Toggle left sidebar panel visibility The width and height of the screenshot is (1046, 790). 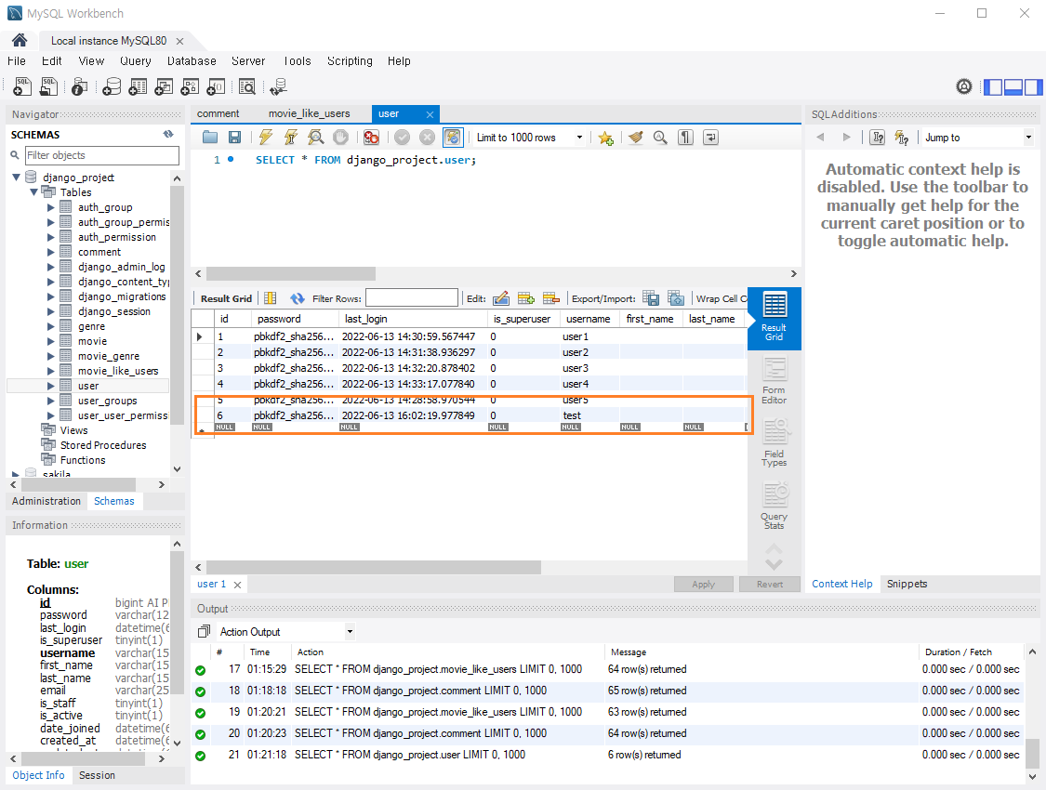[993, 86]
